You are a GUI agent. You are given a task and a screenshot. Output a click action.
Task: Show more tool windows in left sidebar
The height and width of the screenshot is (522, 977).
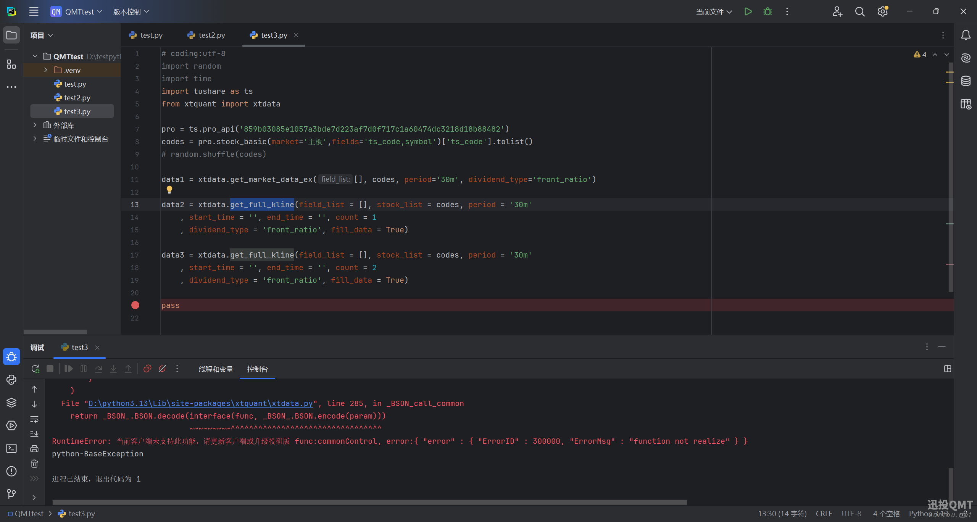[x=11, y=87]
